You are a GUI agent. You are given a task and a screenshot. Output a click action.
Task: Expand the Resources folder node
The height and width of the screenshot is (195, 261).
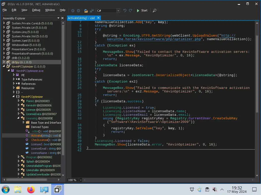(14, 88)
